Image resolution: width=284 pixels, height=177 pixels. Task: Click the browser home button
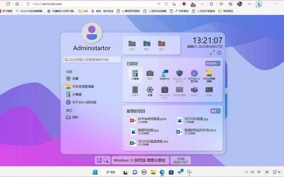pyautogui.click(x=17, y=4)
